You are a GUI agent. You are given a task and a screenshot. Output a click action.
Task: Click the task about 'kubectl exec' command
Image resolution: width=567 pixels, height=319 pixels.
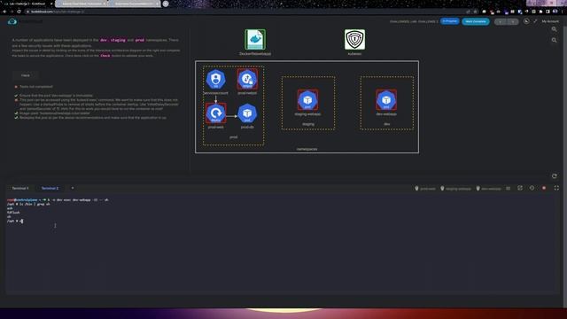pos(98,105)
